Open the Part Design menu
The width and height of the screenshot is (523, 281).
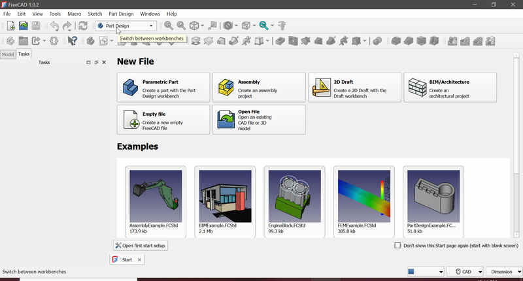coord(121,14)
